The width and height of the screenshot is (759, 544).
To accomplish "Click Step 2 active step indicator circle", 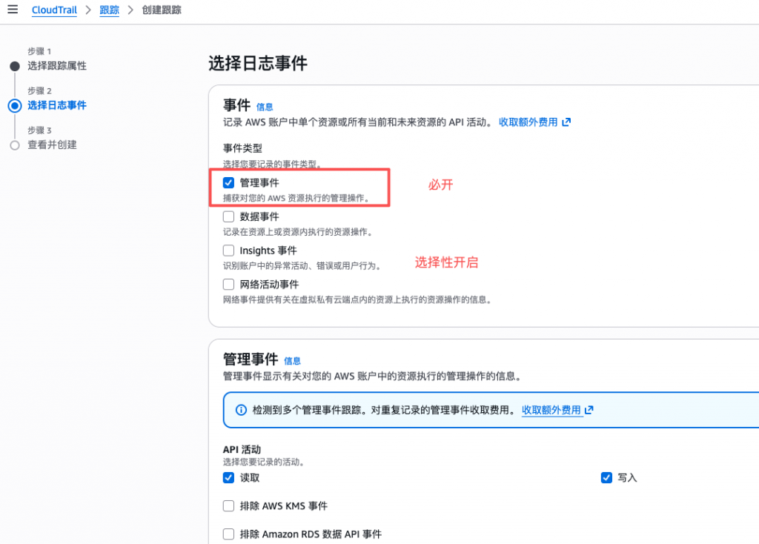I will [x=15, y=105].
